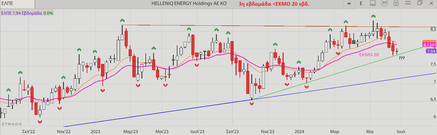Open the quotation-mark comments icon
Screen dimensions: 437x135
click(385, 3)
